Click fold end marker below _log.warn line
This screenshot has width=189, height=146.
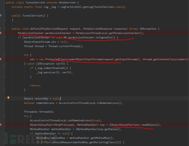pos(4,77)
